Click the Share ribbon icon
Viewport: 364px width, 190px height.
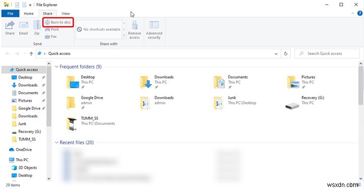point(10,25)
